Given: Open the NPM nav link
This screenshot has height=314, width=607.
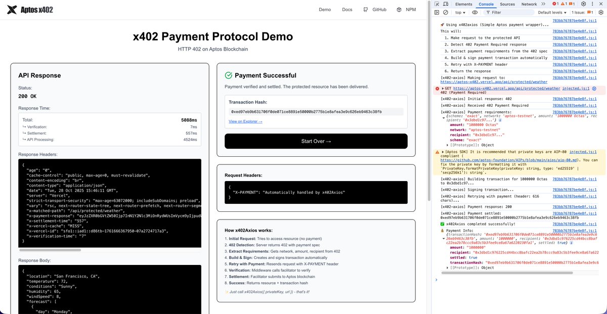Looking at the screenshot, I should point(411,10).
